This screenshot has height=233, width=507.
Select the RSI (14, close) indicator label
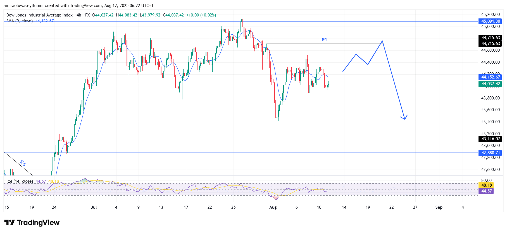20,181
